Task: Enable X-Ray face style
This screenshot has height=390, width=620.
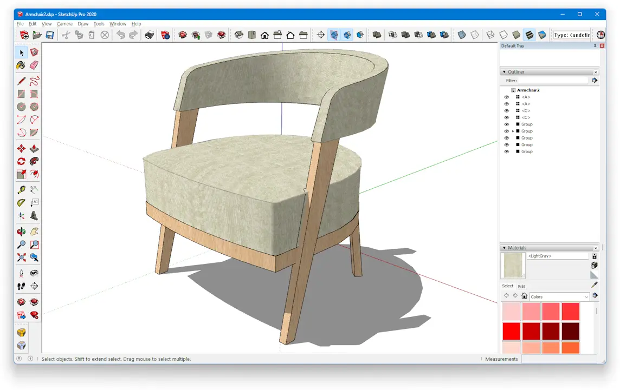Action: 461,35
